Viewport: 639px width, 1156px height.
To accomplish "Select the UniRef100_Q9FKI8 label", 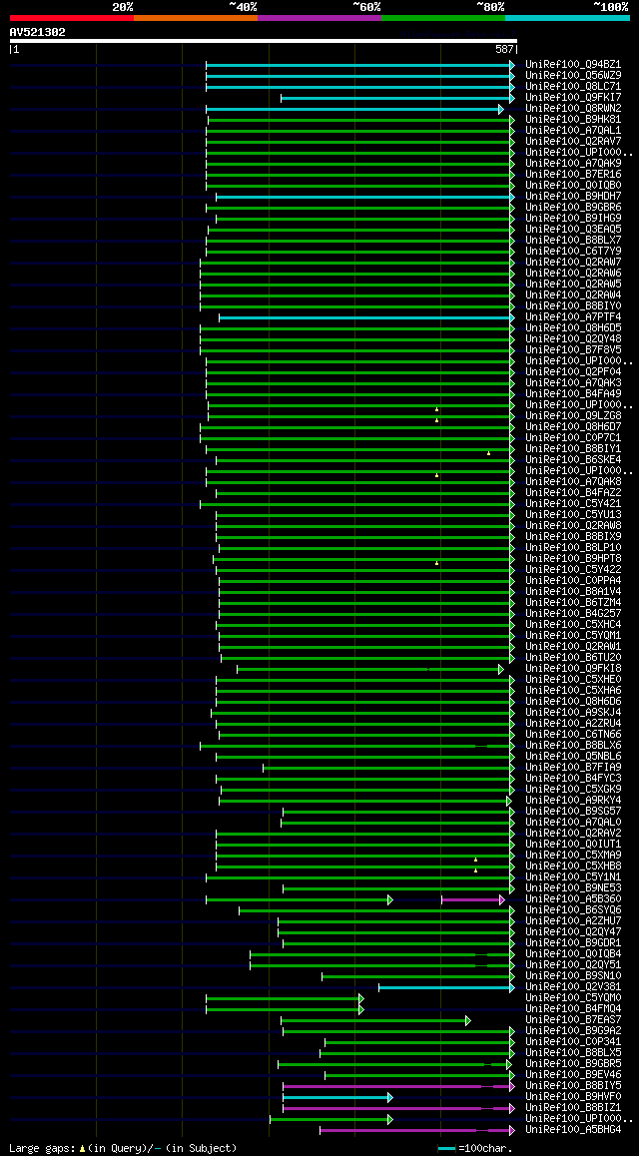I will click(x=573, y=669).
